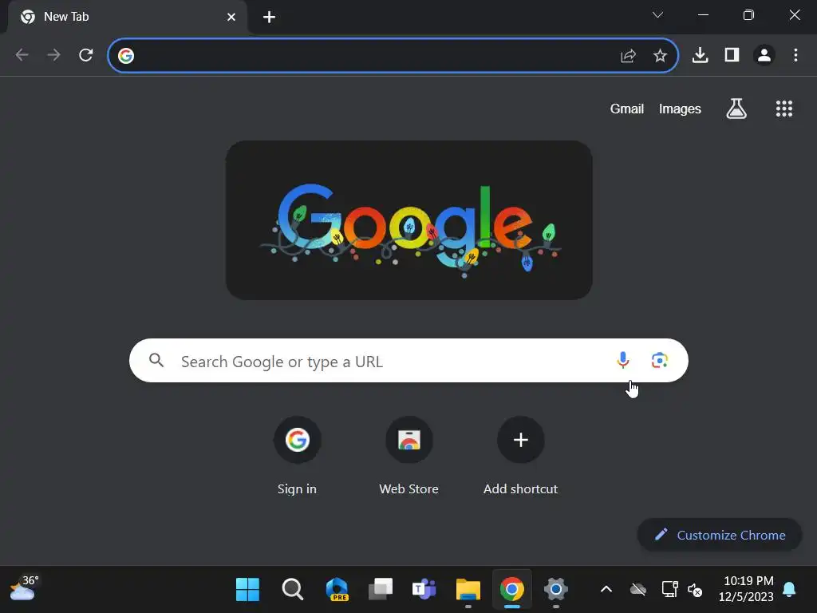Click Add shortcut button
Screen dimensions: 817x613
520,456
